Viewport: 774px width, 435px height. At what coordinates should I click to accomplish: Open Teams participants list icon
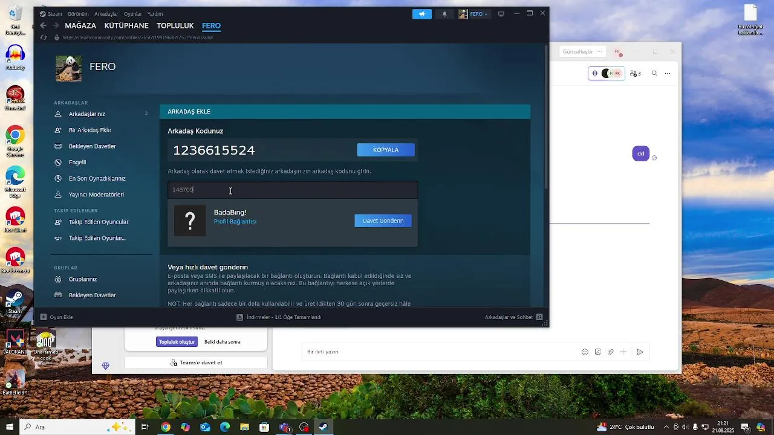635,73
